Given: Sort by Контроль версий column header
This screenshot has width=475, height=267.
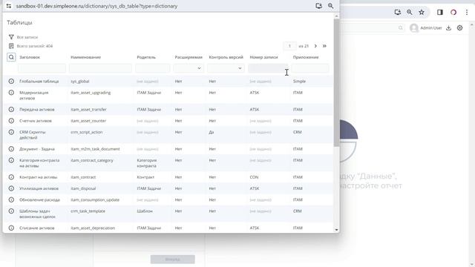Looking at the screenshot, I should 226,57.
